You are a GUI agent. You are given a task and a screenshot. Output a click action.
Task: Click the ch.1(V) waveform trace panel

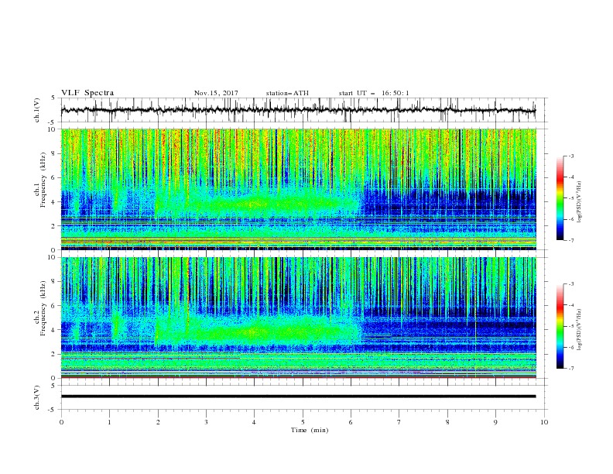[303, 110]
